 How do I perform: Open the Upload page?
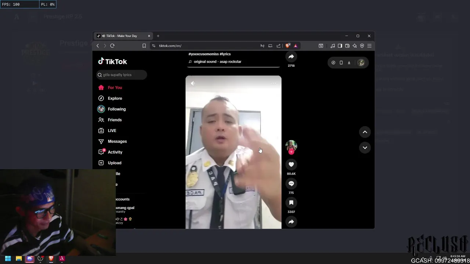point(110,163)
